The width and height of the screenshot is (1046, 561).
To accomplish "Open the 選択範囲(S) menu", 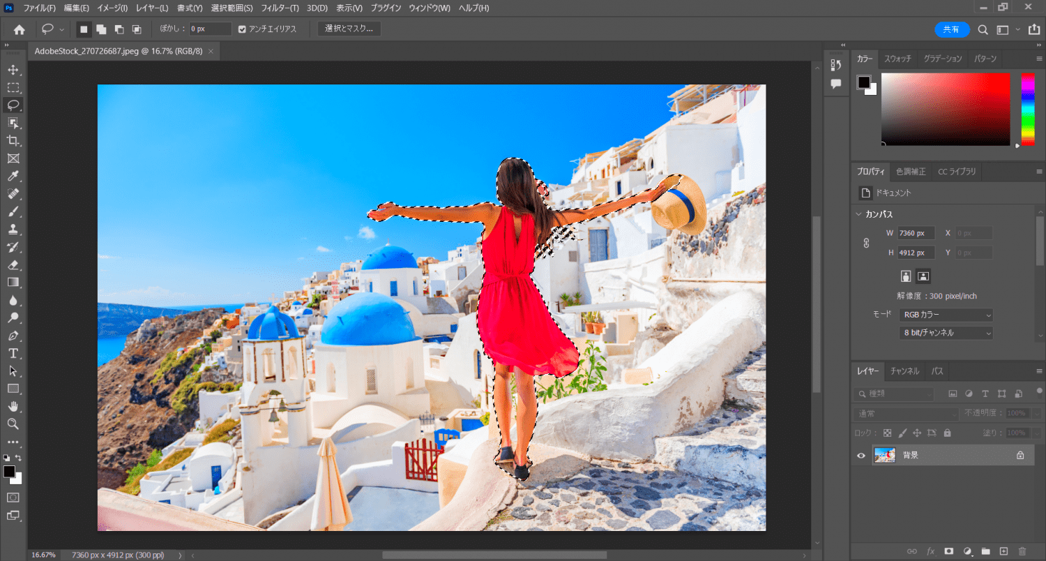I will 232,8.
